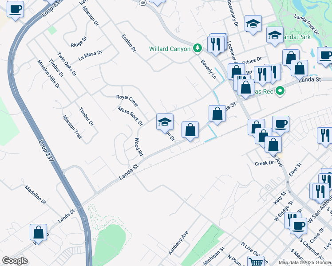This screenshot has width=332, height=266.
Task: Open the graduation cap marker near Rosemary Dr
Action: (x=253, y=23)
